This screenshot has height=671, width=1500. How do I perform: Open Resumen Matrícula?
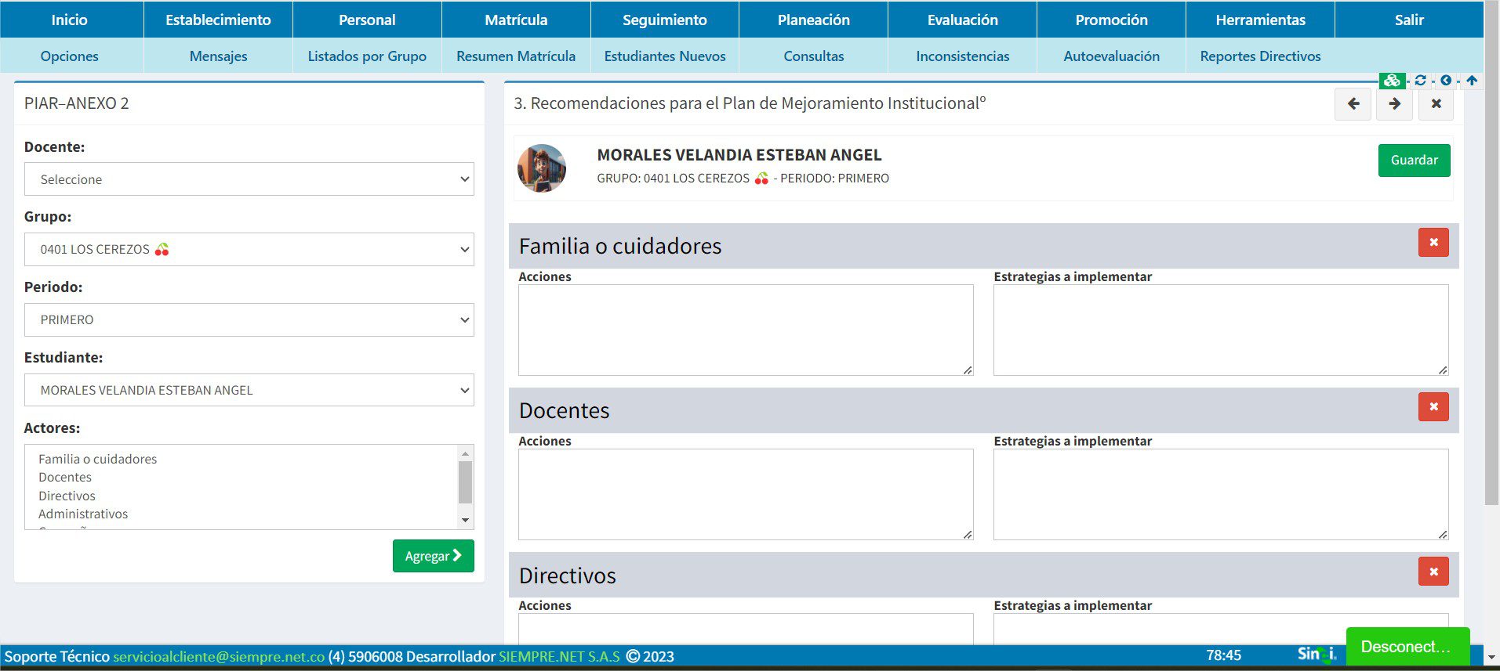pyautogui.click(x=516, y=56)
